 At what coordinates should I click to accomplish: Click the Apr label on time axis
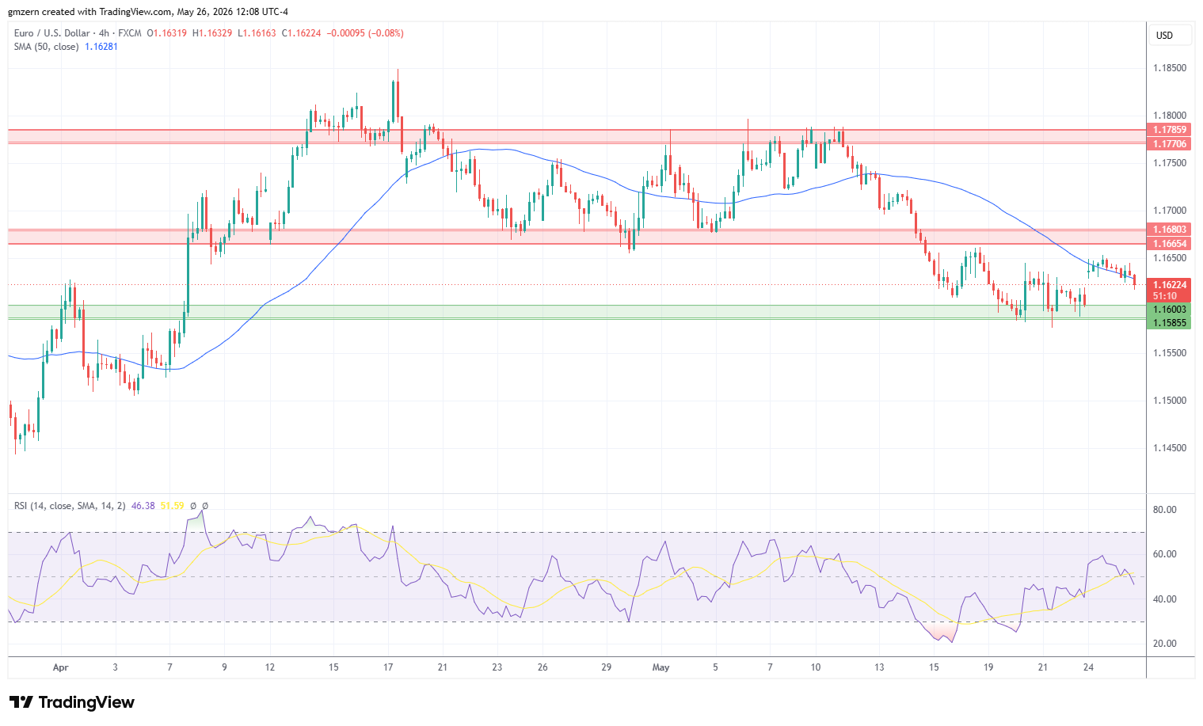(x=61, y=667)
